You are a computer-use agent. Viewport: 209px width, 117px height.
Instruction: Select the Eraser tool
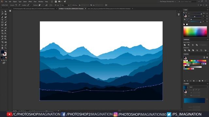click(x=6, y=25)
